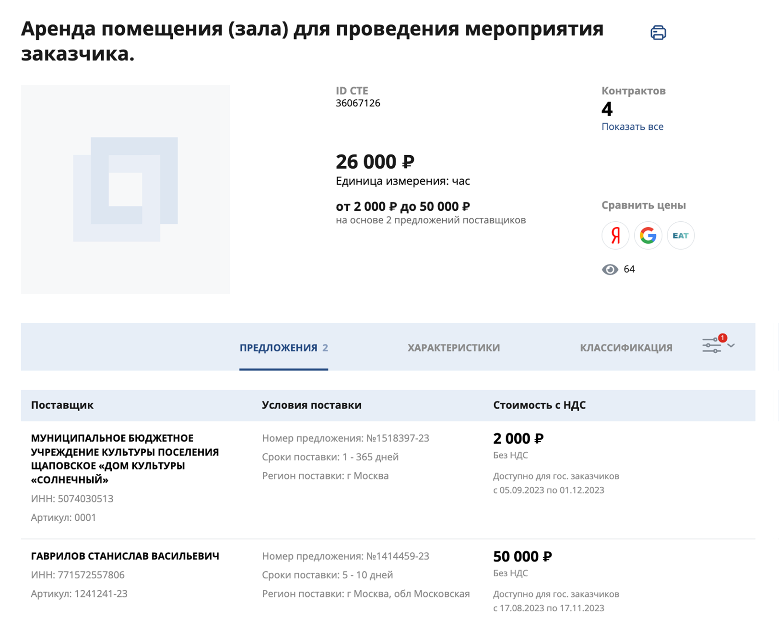
Task: Click the Единица измерения: час text
Action: coord(403,181)
